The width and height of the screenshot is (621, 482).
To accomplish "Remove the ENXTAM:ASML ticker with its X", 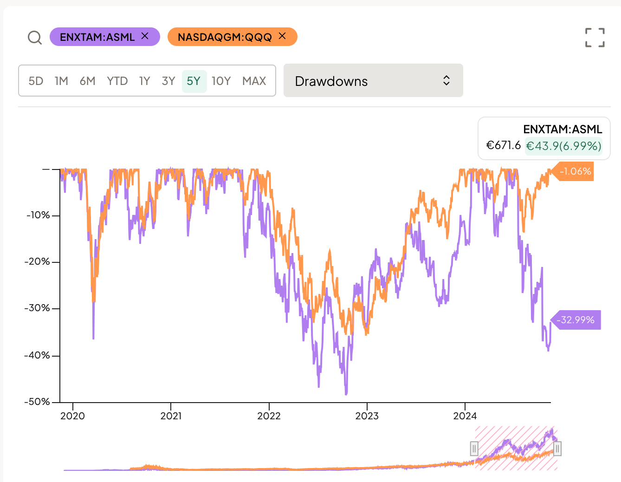I will point(145,36).
